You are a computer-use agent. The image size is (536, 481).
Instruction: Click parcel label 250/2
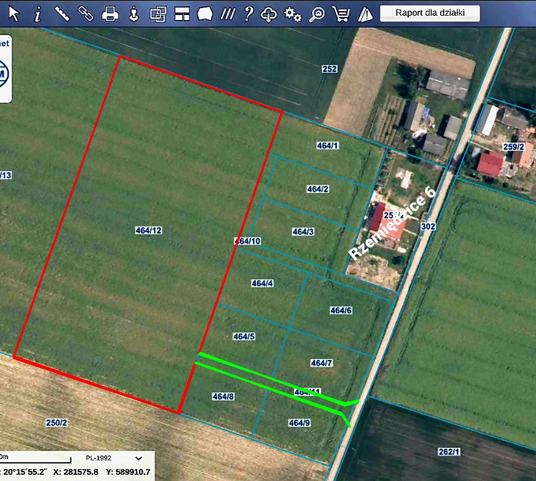[x=57, y=423]
